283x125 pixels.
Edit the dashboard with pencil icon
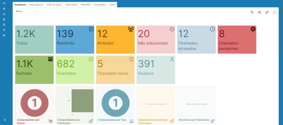pyautogui.click(x=267, y=12)
